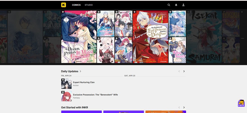Open notifications bell icon
This screenshot has height=113, width=247.
pos(176,5)
